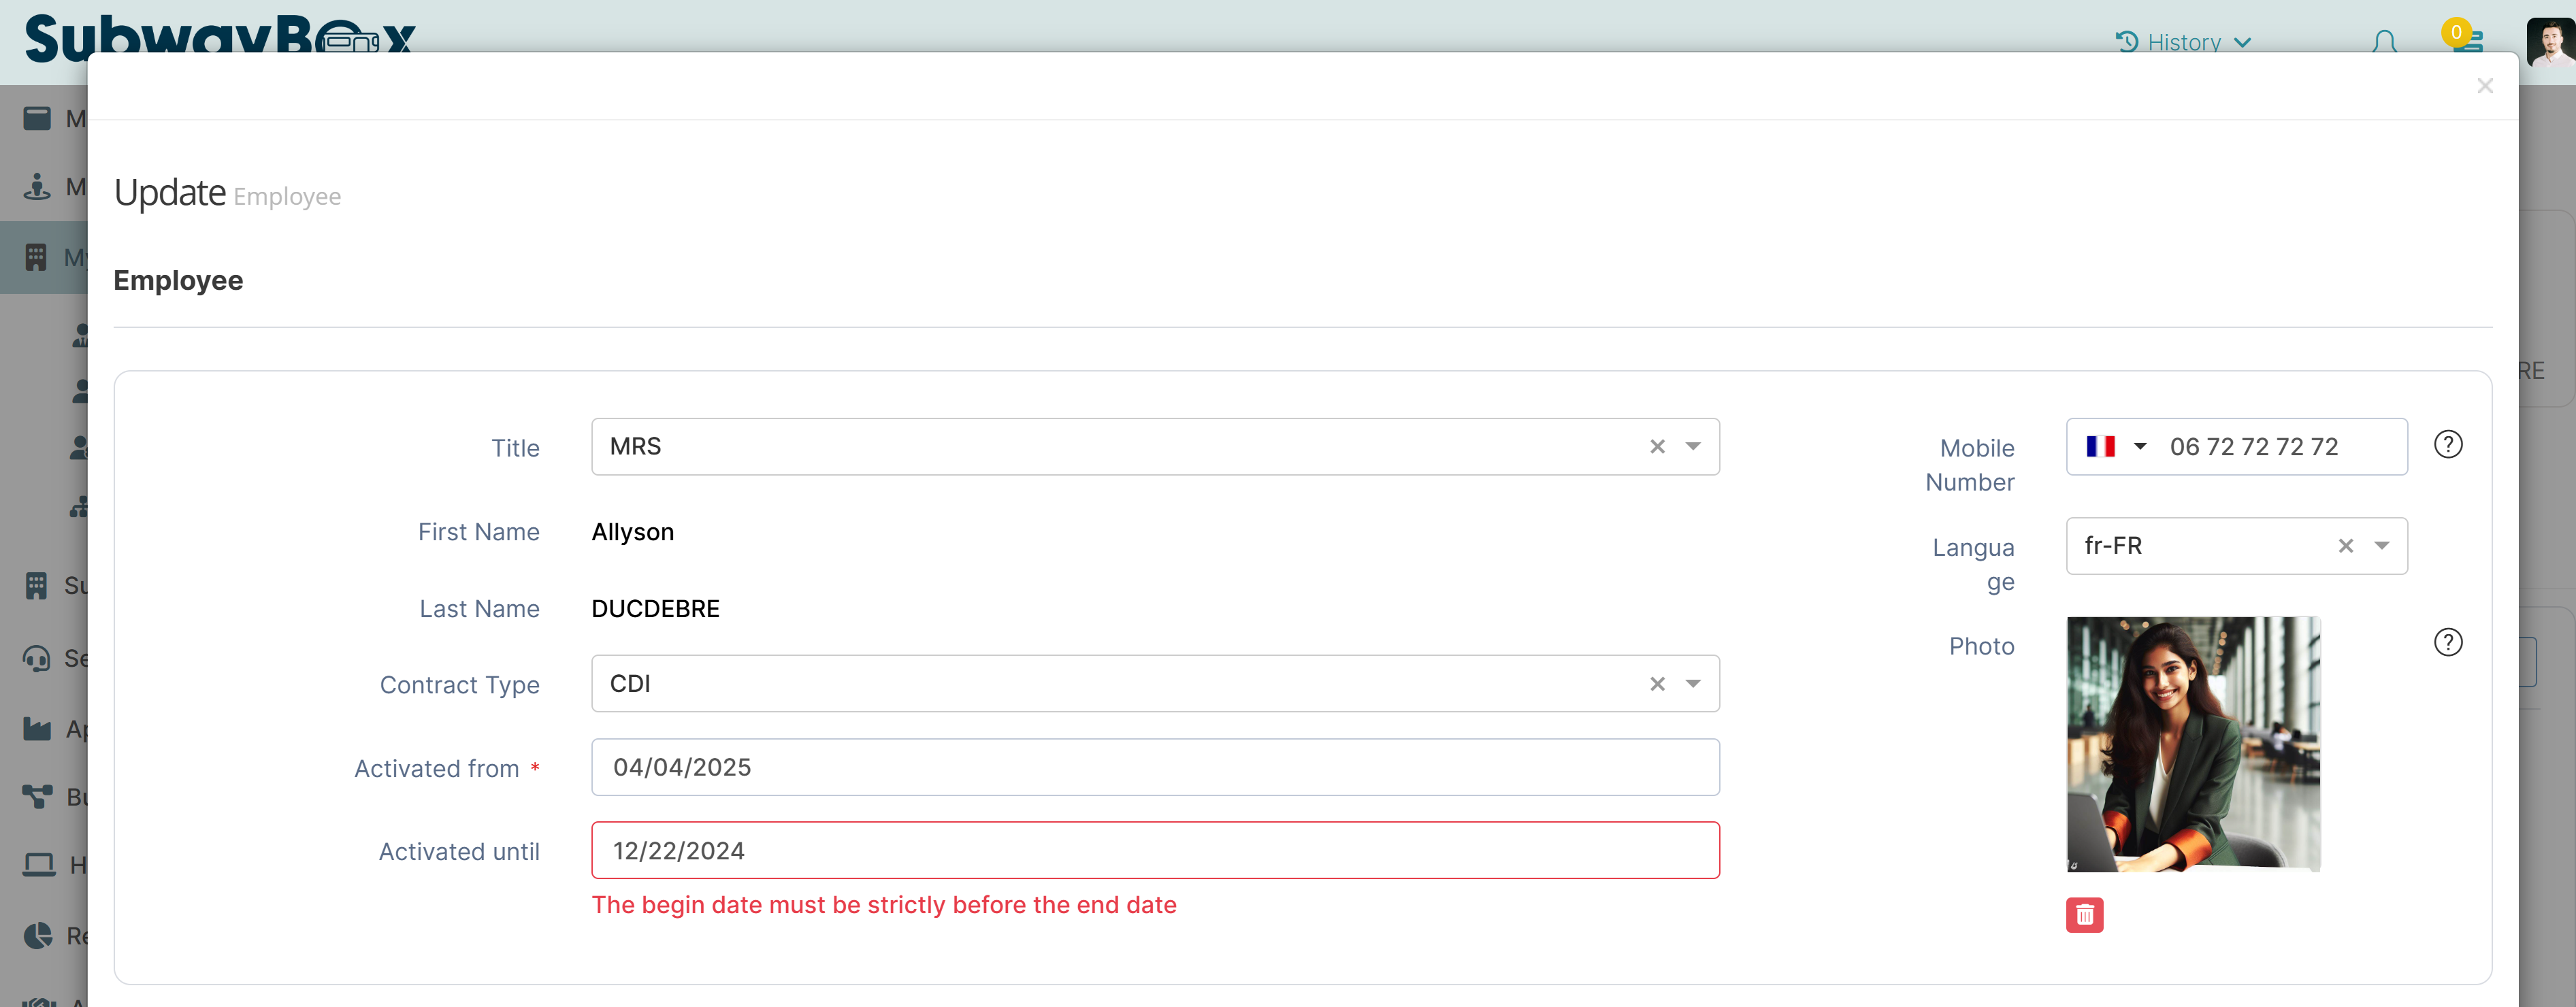Expand the Title dropdown arrow
The height and width of the screenshot is (1007, 2576).
click(x=1693, y=447)
